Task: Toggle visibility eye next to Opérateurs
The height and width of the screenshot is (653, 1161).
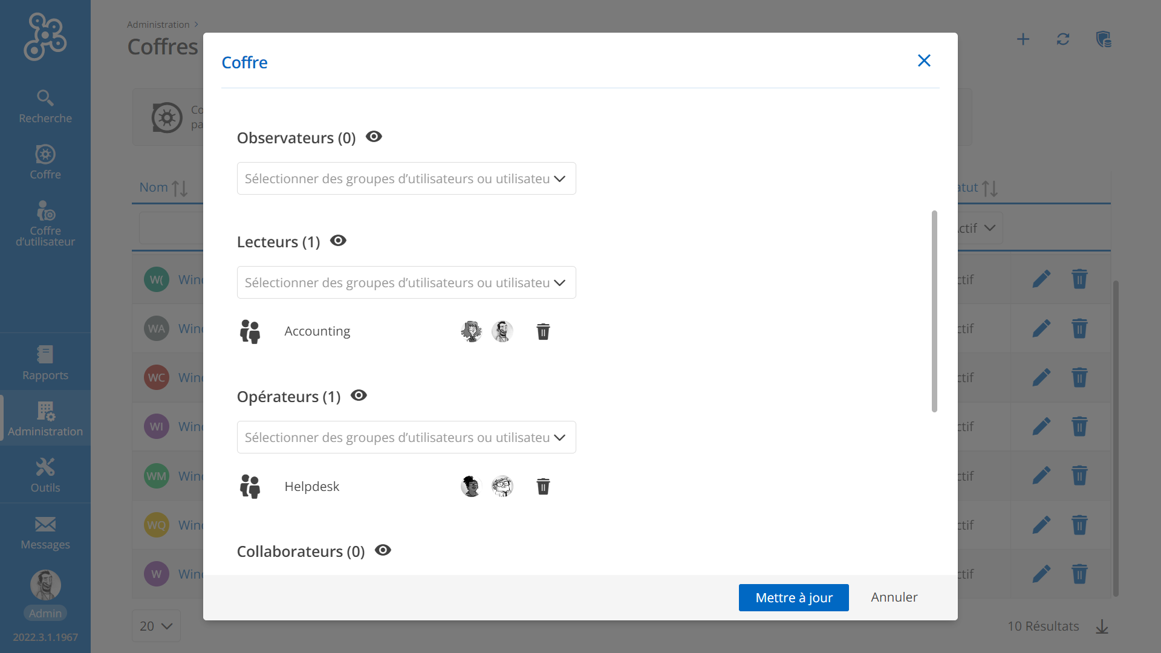Action: (359, 395)
